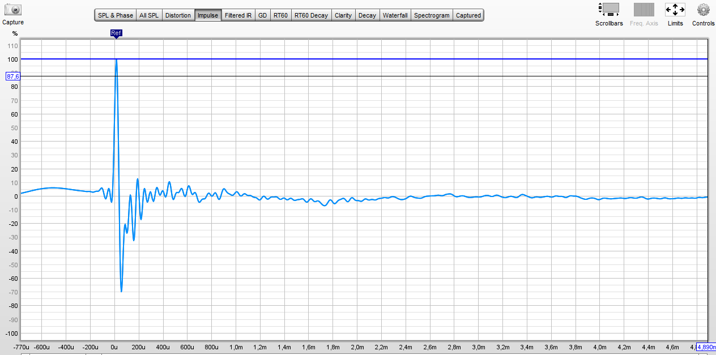The height and width of the screenshot is (355, 716).
Task: Display the Waterfall tab
Action: click(395, 15)
